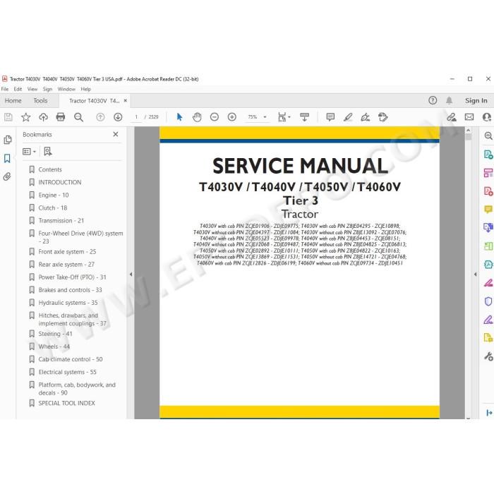This screenshot has height=494, width=494.
Task: Close the Bookmarks panel
Action: click(116, 134)
